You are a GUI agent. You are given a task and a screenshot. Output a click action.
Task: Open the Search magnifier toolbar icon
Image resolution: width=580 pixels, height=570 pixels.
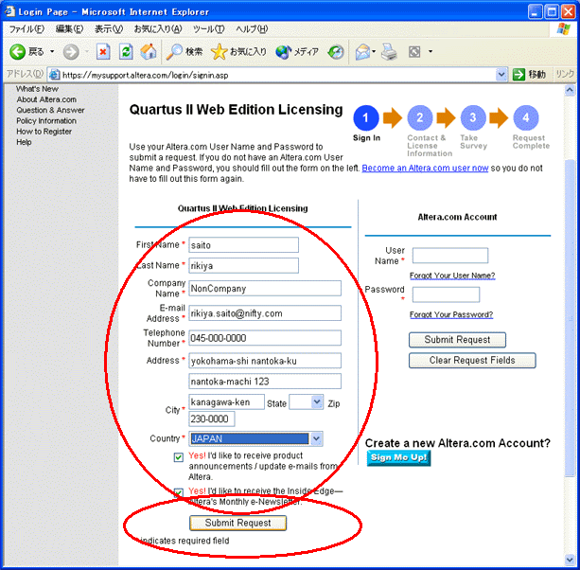pos(175,51)
